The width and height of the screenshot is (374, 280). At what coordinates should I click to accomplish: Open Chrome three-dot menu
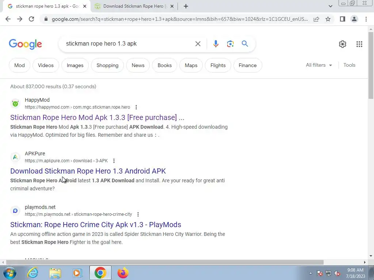click(x=366, y=19)
